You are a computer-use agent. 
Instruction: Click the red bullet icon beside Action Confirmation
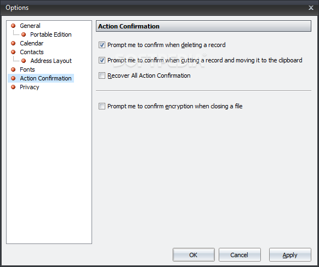(x=13, y=78)
